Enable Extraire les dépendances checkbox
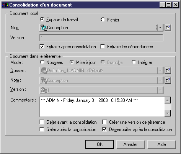The image size is (181, 154). pyautogui.click(x=103, y=47)
